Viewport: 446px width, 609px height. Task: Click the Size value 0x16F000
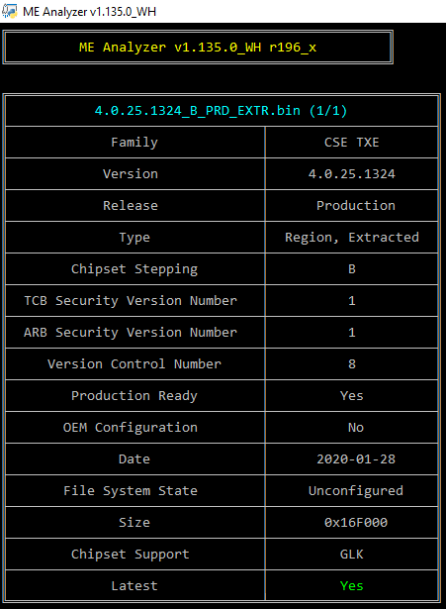coord(356,523)
